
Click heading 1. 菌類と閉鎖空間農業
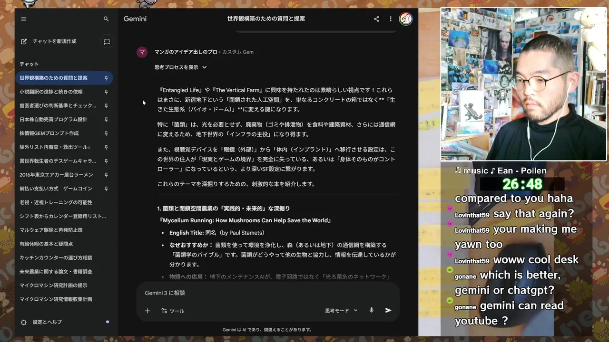224,209
